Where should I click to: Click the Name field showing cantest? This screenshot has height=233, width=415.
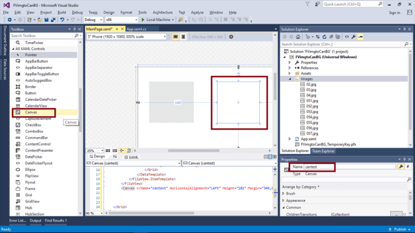tap(350, 167)
